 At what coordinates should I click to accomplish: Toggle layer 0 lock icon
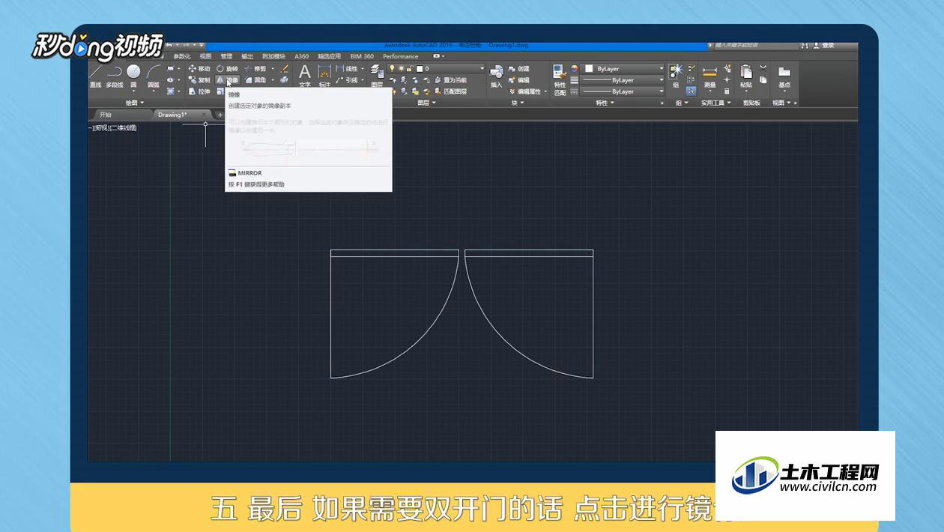click(409, 68)
